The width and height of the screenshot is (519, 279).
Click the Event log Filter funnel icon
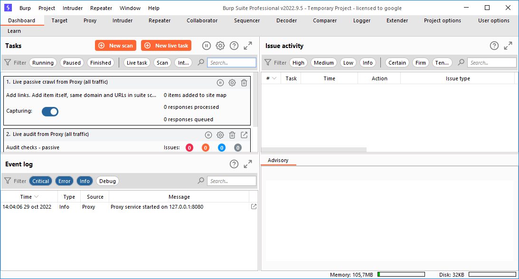pyautogui.click(x=8, y=181)
